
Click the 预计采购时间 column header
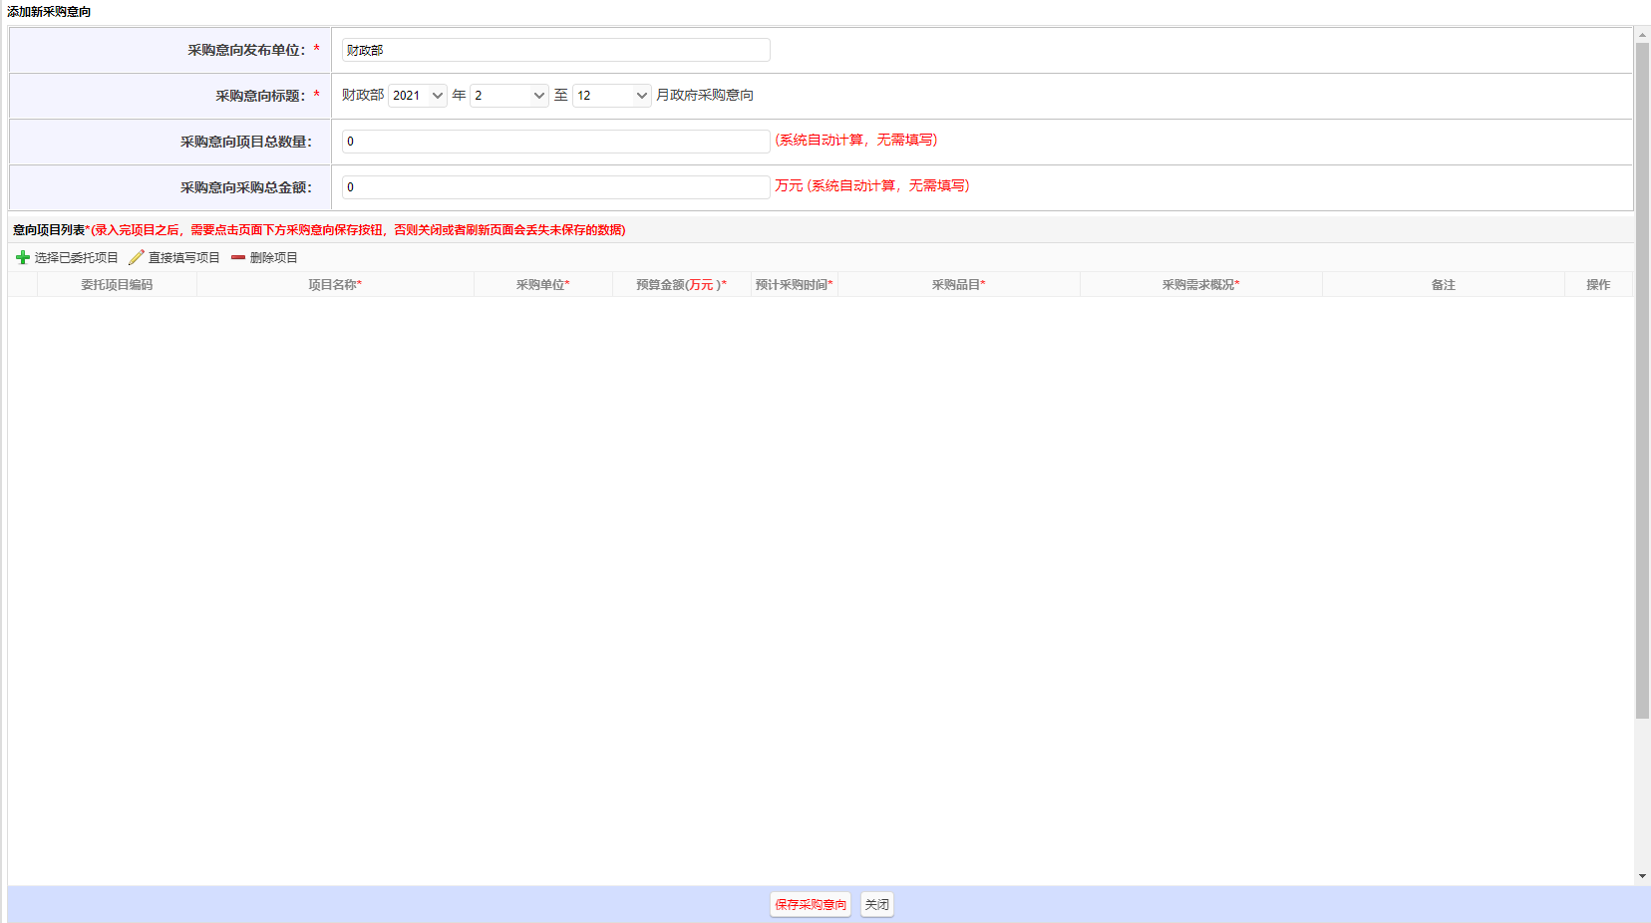click(794, 285)
